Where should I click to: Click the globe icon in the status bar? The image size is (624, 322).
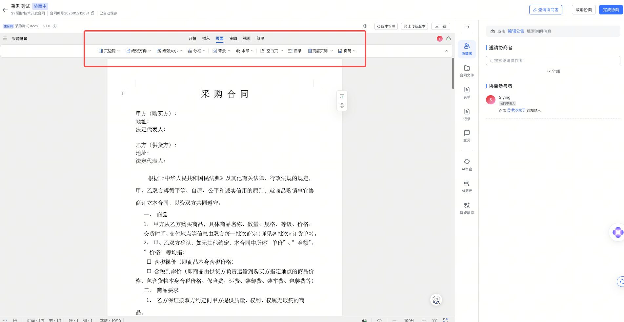364,320
